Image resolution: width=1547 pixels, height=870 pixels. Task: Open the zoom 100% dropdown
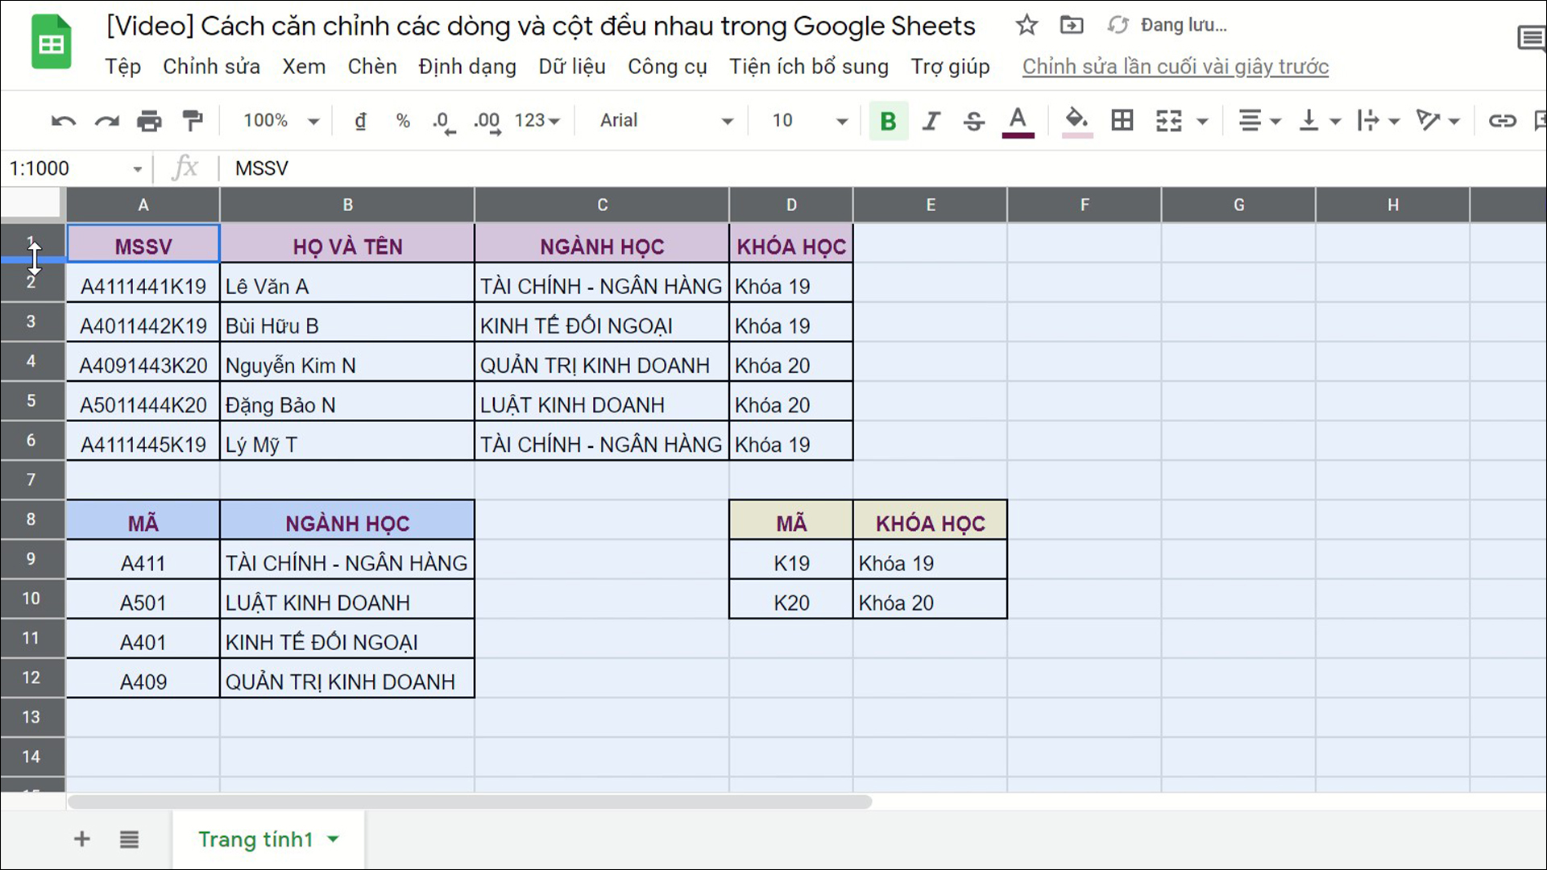(x=280, y=121)
